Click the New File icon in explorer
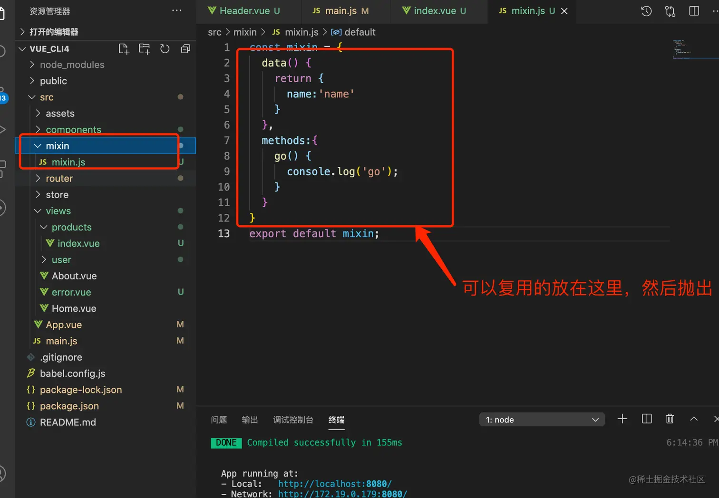This screenshot has width=719, height=498. point(124,48)
